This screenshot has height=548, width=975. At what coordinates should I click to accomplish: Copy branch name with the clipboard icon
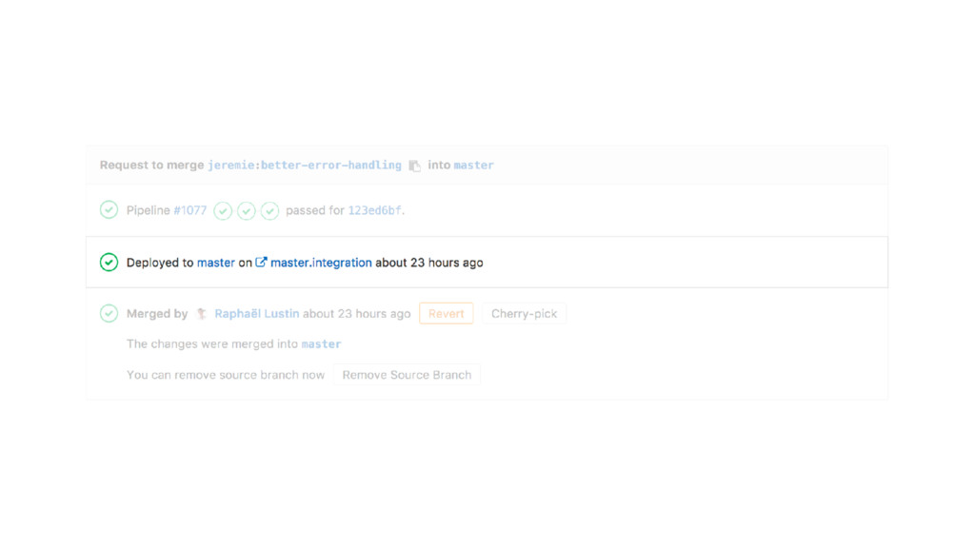pos(415,166)
